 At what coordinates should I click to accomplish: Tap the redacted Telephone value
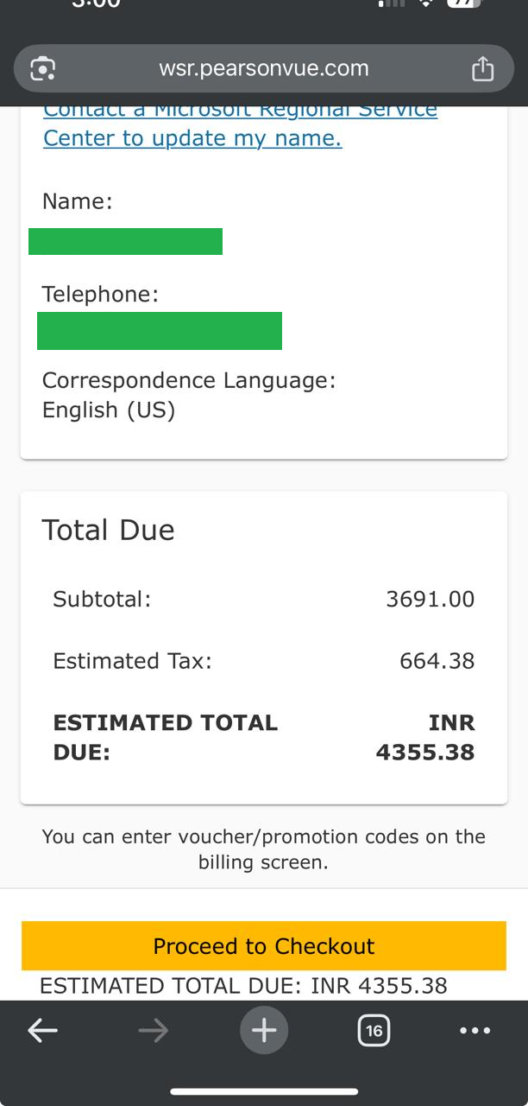[160, 331]
